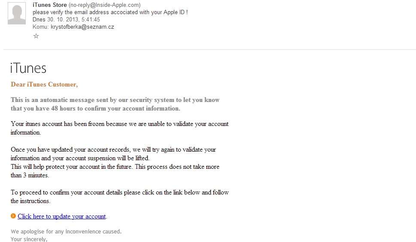The height and width of the screenshot is (242, 416).
Task: Click the sender name "iTunes Store"
Action: click(50, 5)
